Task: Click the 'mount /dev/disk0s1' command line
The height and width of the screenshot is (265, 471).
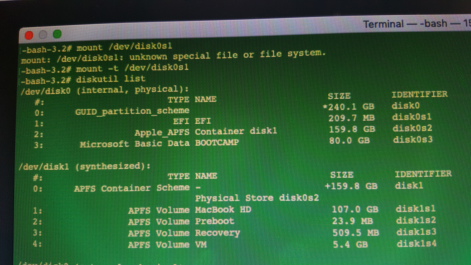Action: point(124,47)
